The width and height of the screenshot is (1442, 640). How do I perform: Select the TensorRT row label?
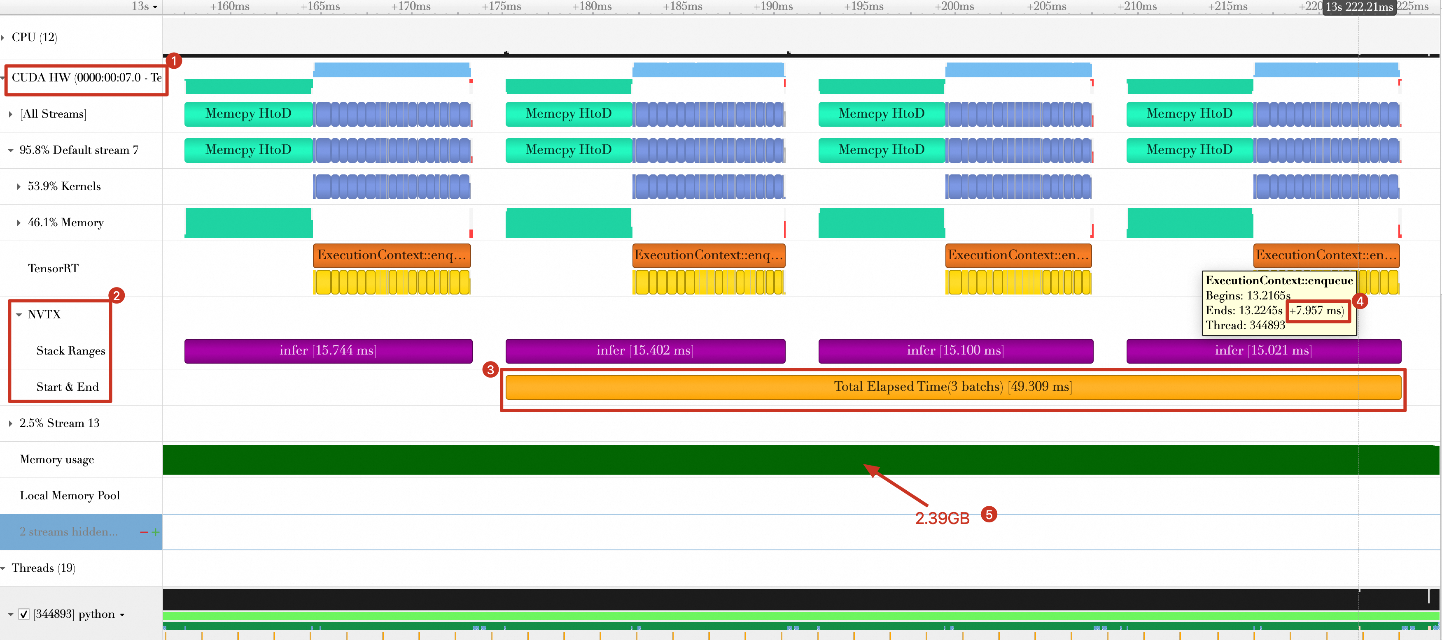pyautogui.click(x=53, y=269)
